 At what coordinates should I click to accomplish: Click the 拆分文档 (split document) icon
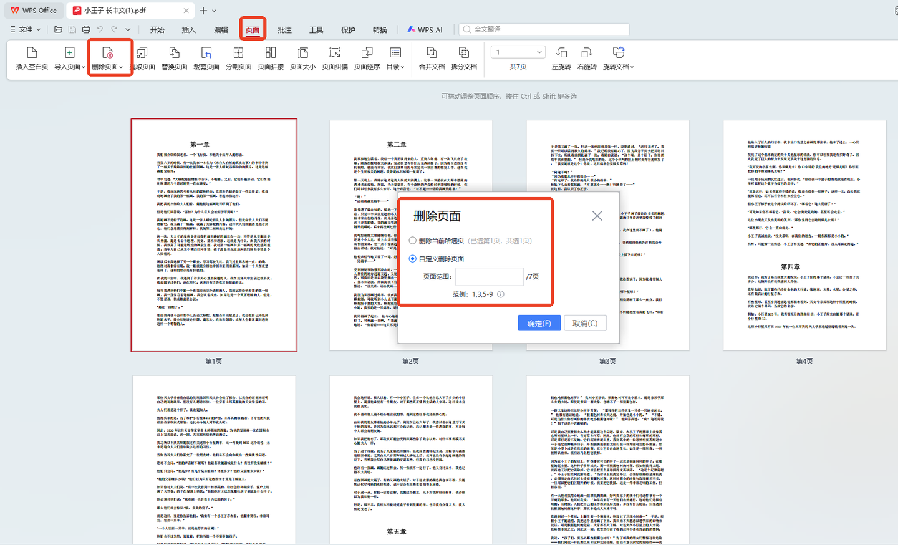coord(463,53)
